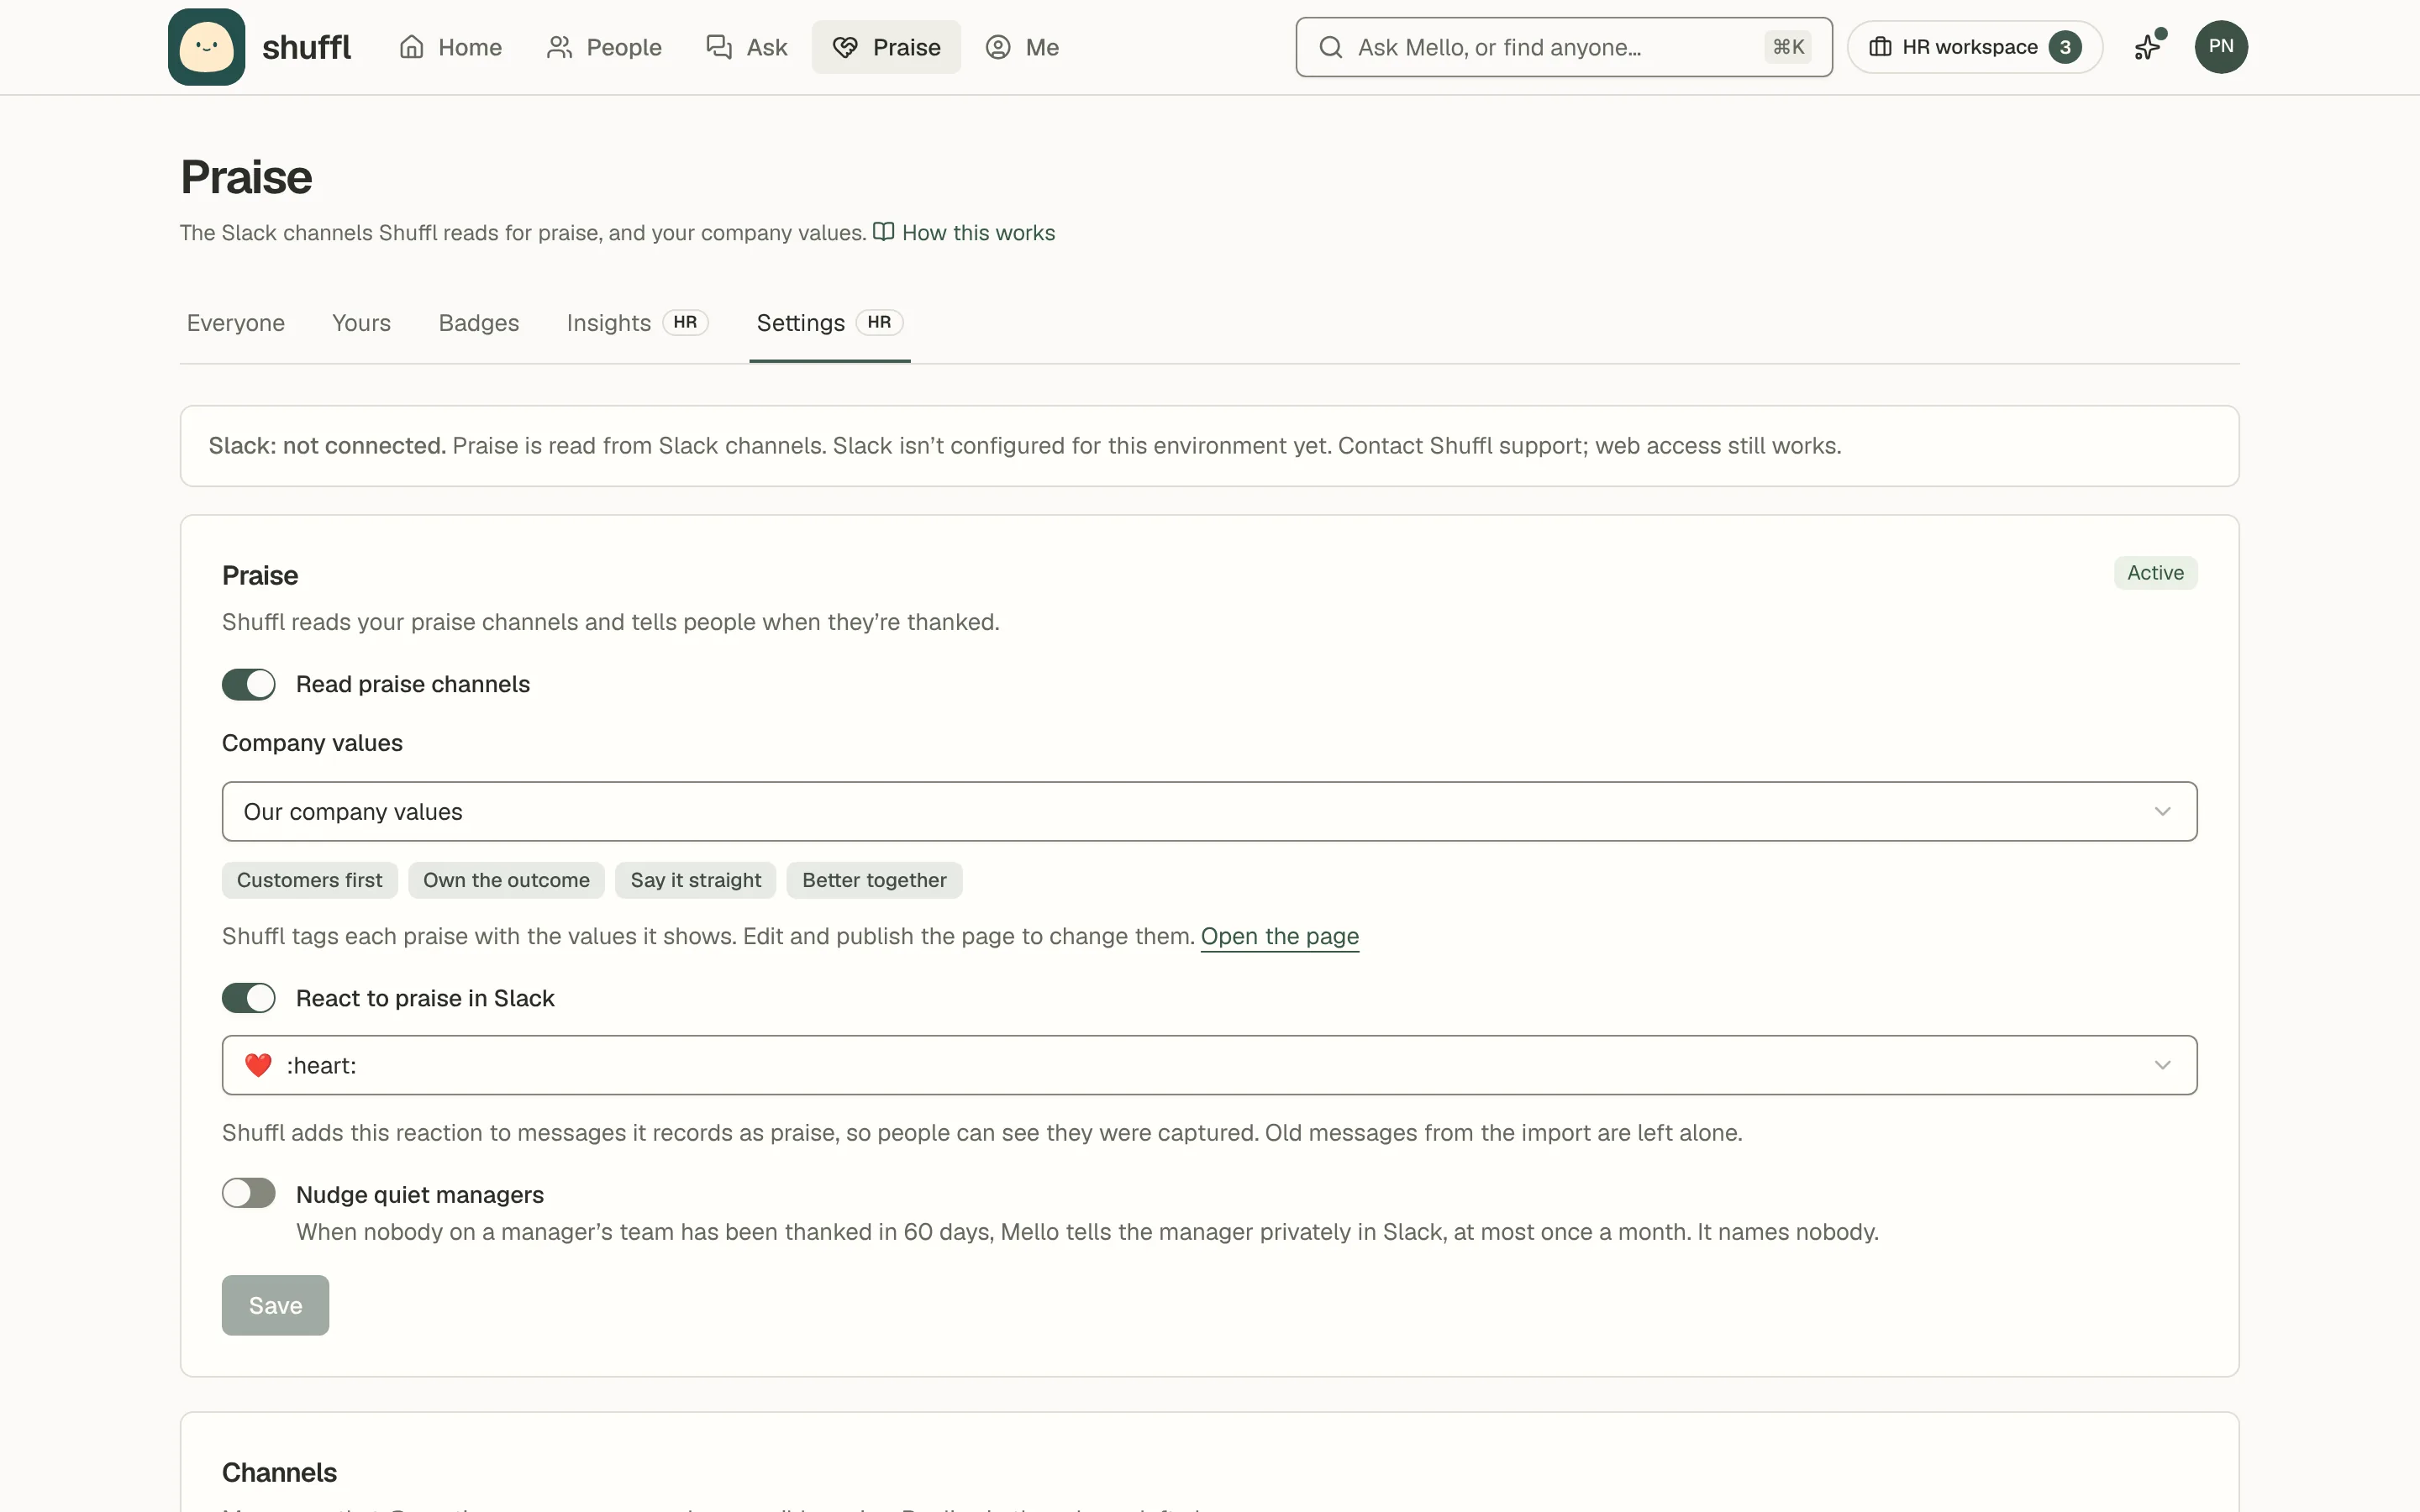This screenshot has height=1512, width=2420.
Task: Click the search magnifier icon
Action: pos(1330,47)
